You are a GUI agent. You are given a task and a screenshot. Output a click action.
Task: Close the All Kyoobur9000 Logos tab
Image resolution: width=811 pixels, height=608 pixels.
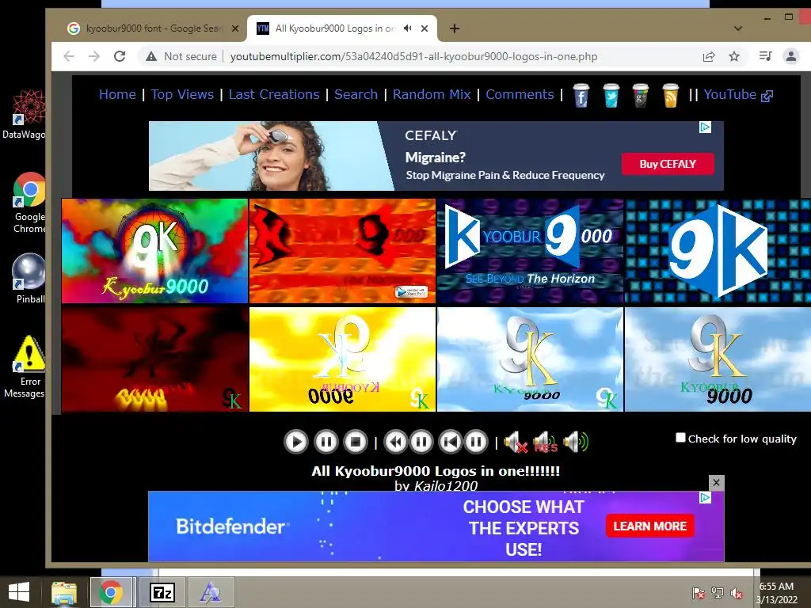425,28
